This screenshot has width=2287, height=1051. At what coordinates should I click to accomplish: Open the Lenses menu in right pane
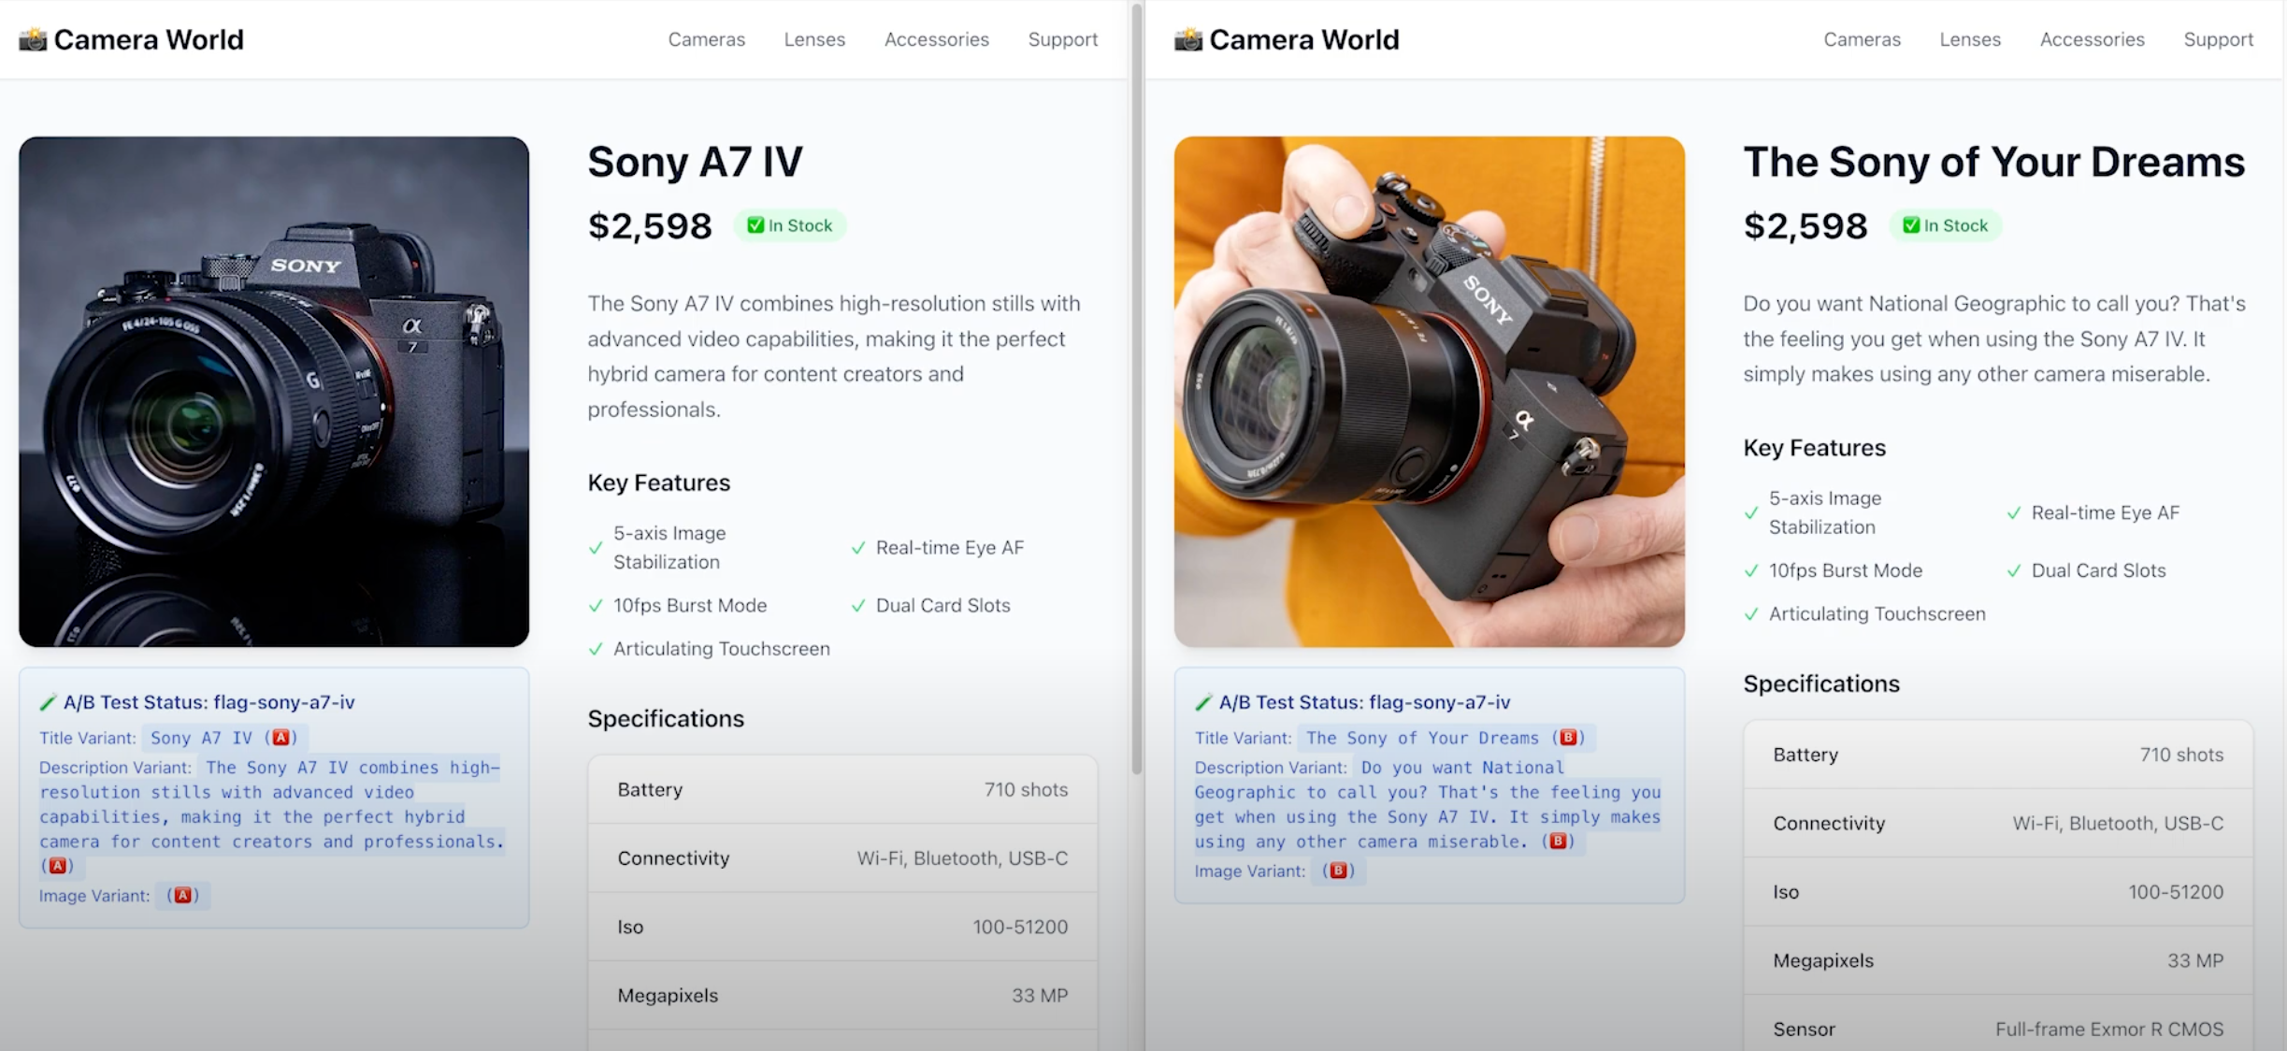point(1969,39)
